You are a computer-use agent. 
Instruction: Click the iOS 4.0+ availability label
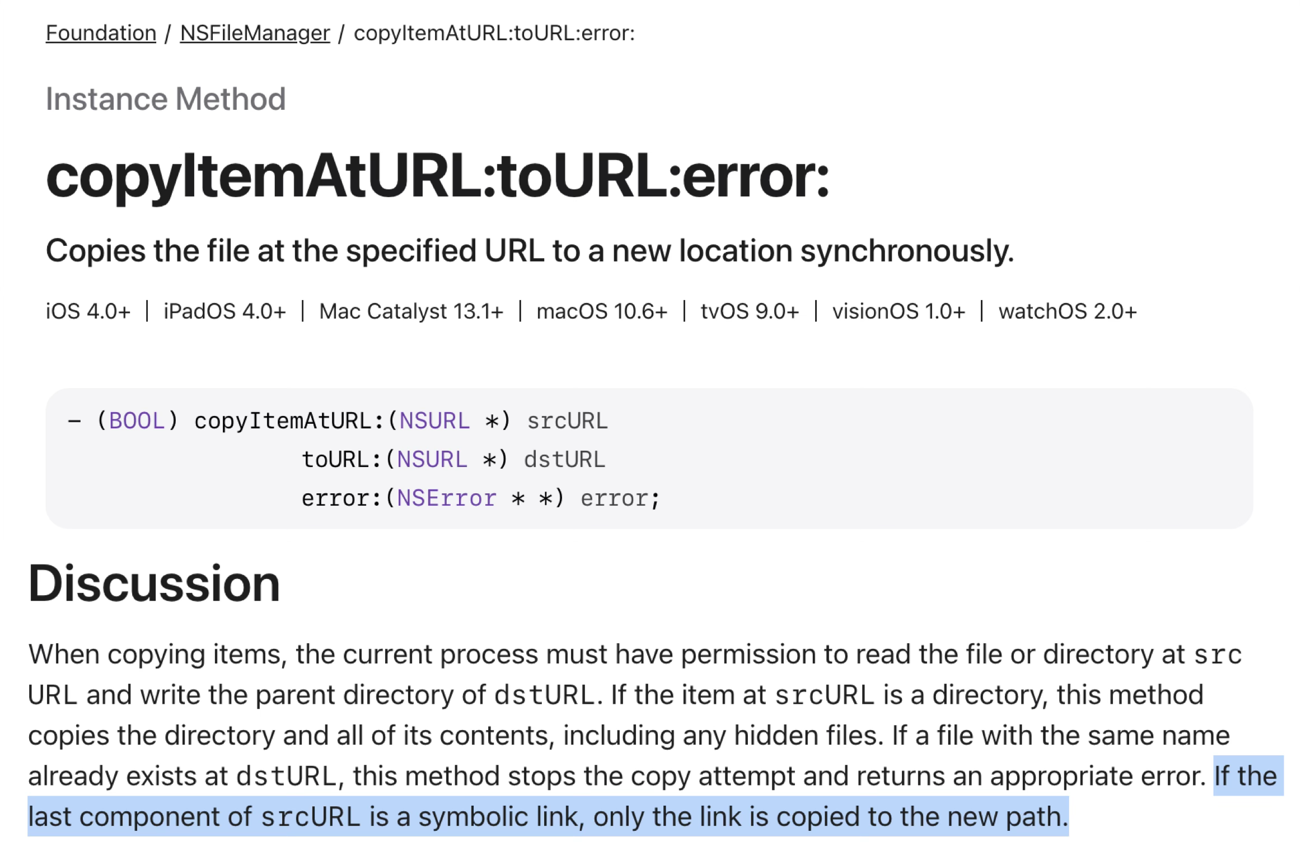tap(88, 311)
